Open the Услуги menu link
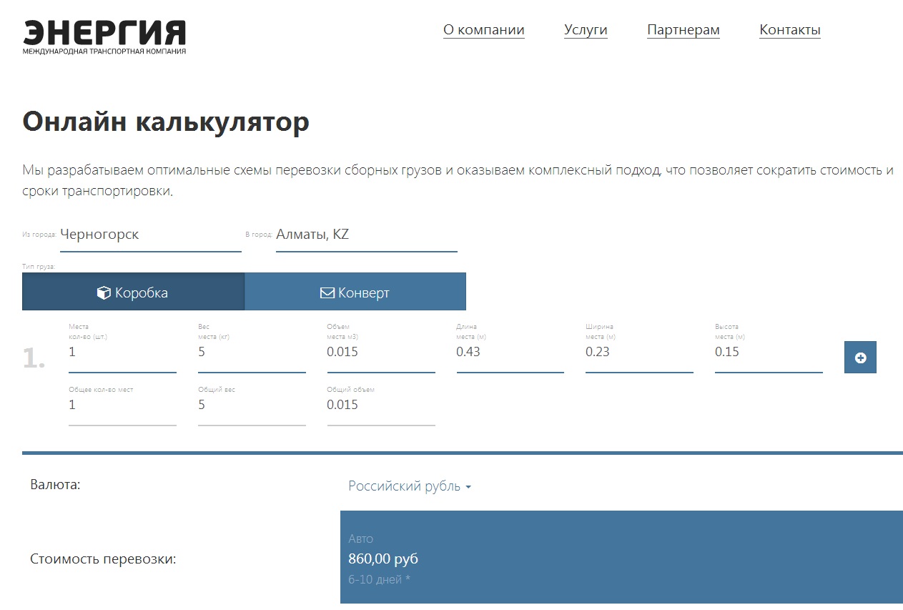Screen dimensions: 903x610 (585, 30)
